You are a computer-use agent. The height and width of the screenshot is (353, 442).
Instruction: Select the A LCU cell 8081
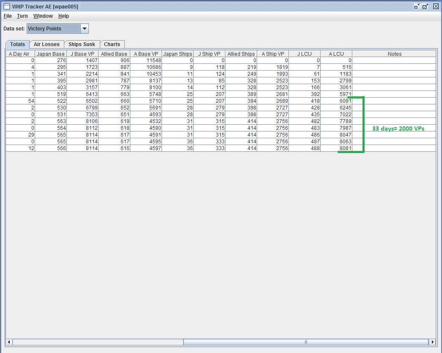click(x=336, y=148)
